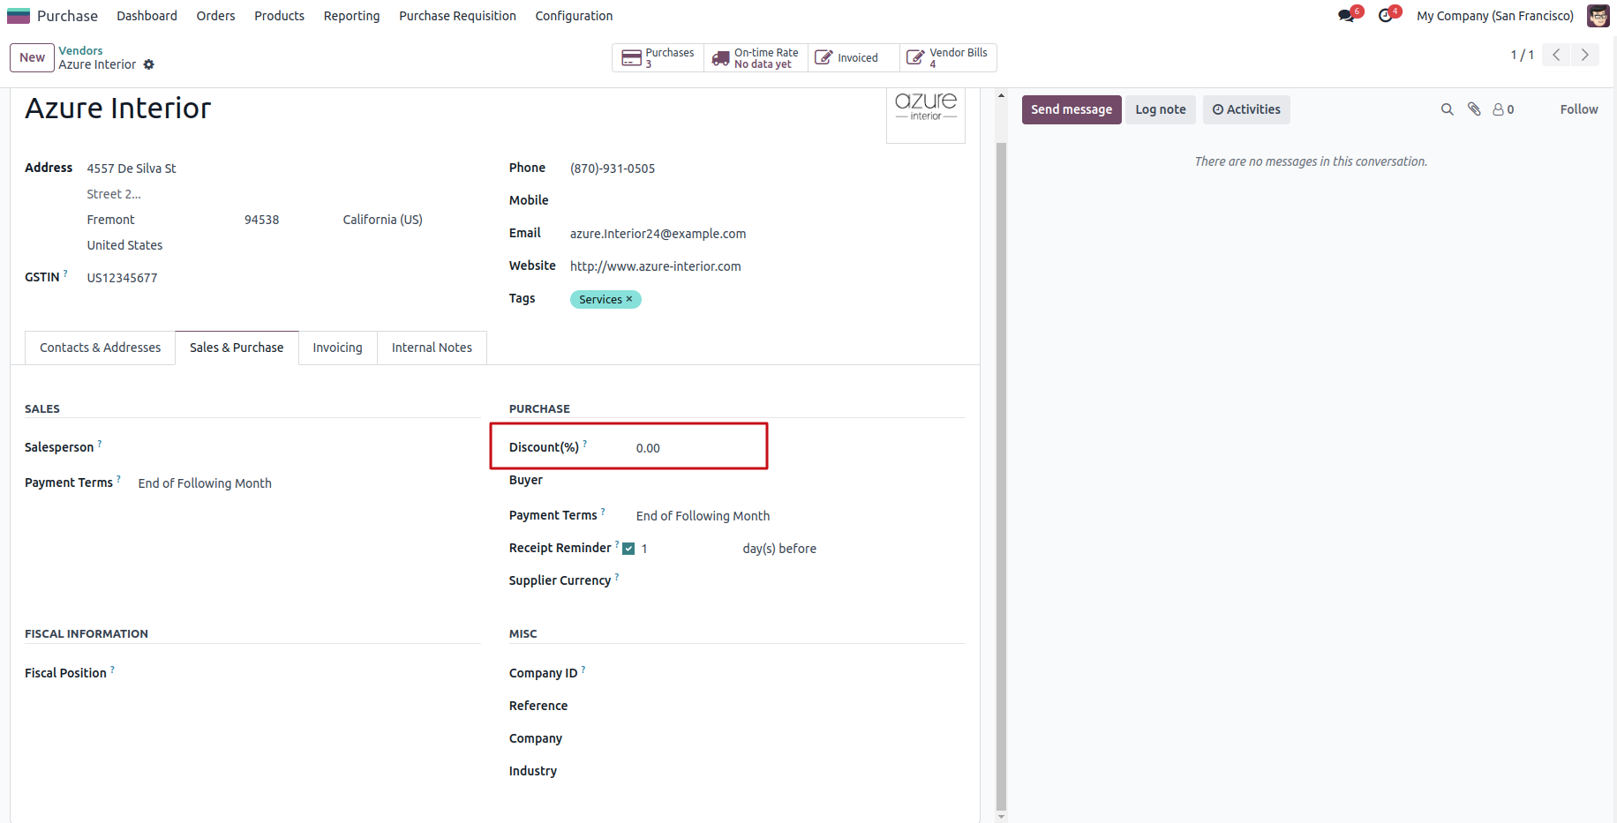Go to previous record arrow
This screenshot has width=1617, height=823.
1557,55
